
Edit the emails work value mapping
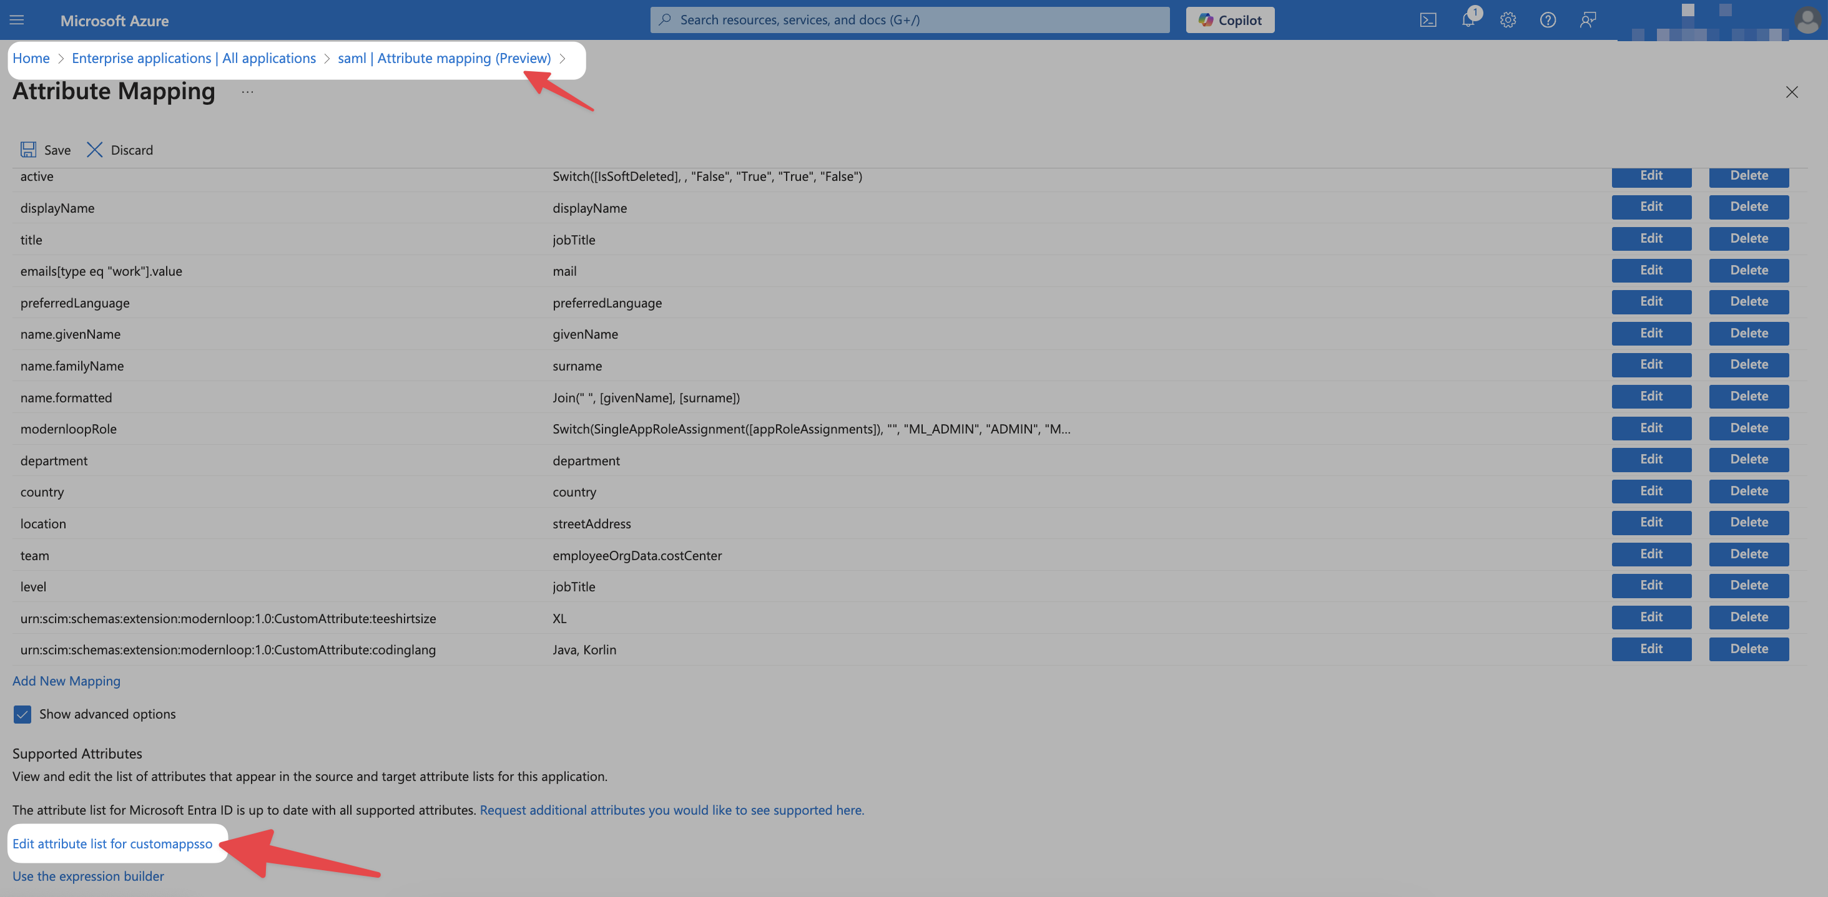pos(1651,270)
